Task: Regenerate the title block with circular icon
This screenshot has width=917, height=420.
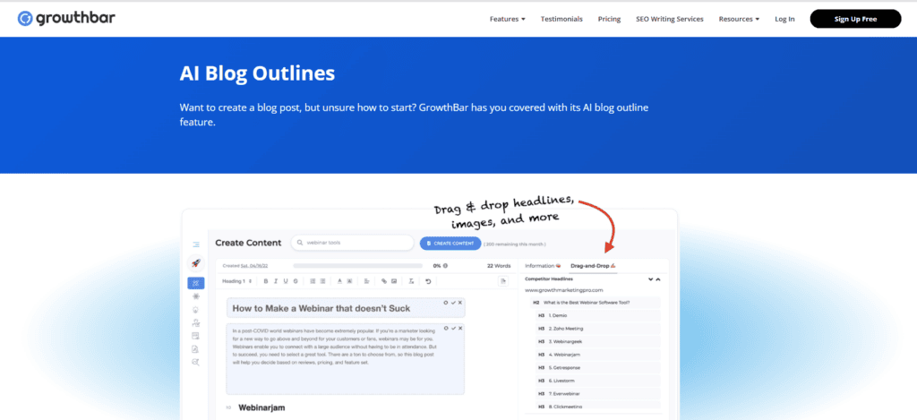Action: click(446, 303)
